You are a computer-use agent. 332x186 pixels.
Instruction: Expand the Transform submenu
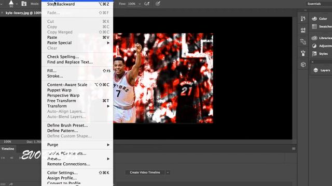click(x=77, y=106)
